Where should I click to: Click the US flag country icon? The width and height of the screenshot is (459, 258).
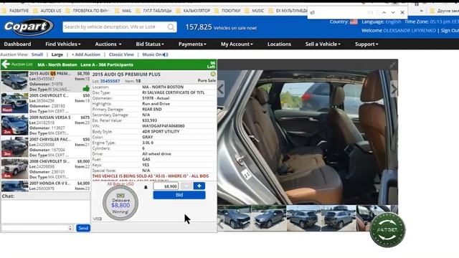point(354,21)
